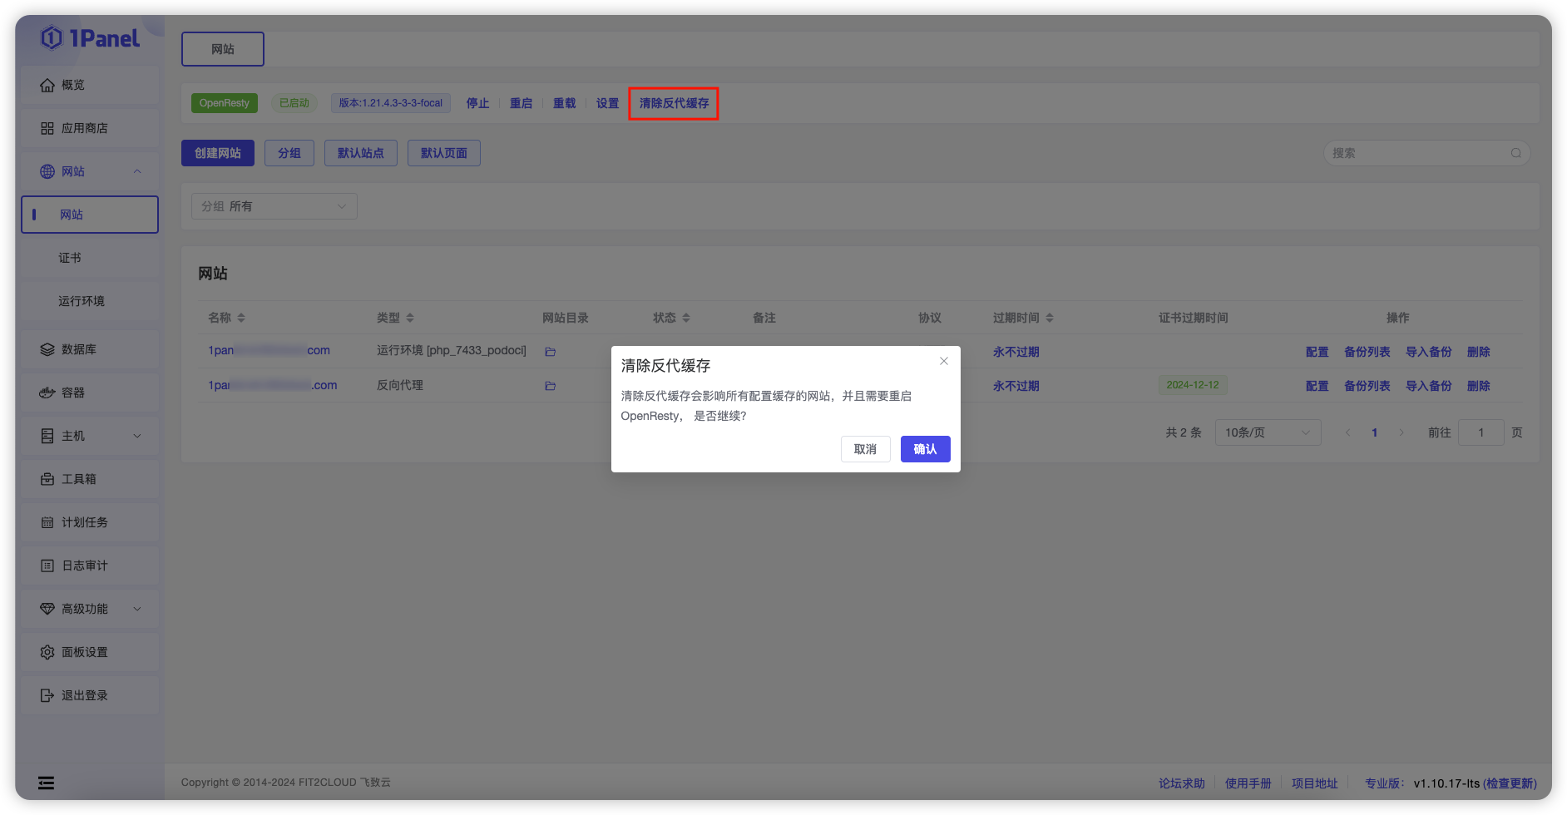This screenshot has width=1567, height=815.
Task: Select the 概览 dashboard icon
Action: point(48,84)
